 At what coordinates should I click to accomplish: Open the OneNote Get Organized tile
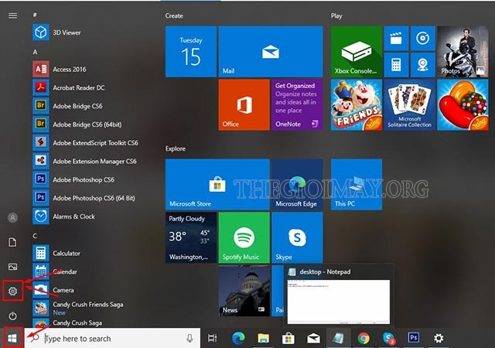click(x=297, y=104)
